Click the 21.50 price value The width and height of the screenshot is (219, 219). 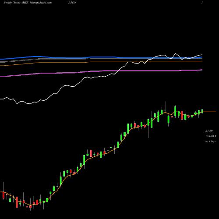click(x=209, y=131)
